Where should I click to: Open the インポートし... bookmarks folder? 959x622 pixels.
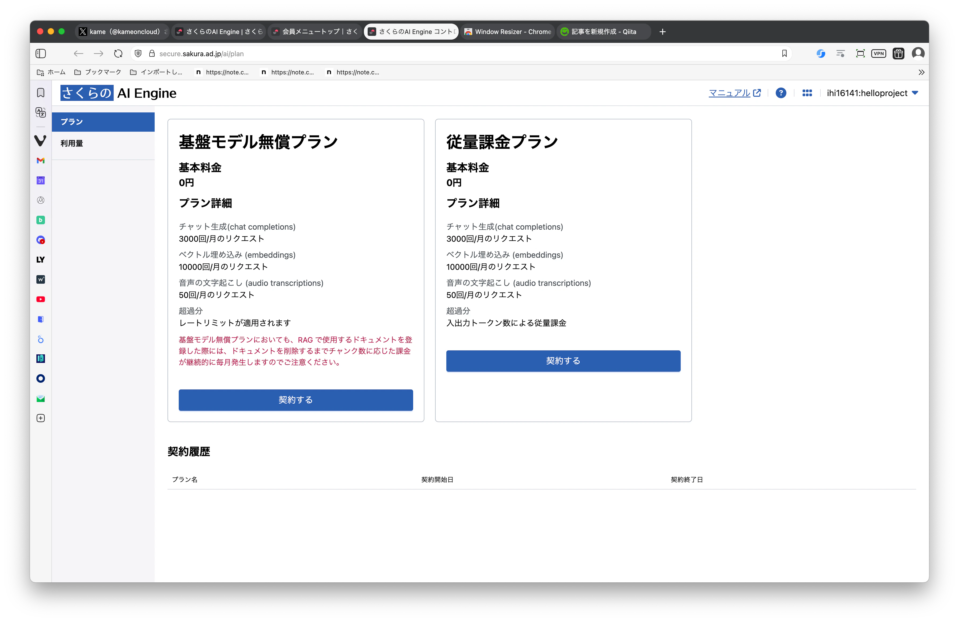point(156,72)
